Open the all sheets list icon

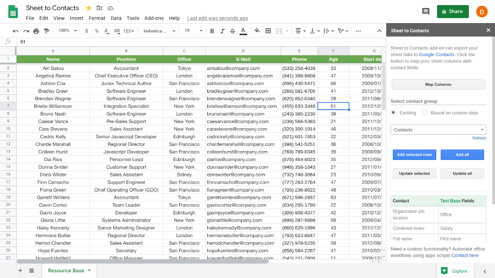pos(32,271)
